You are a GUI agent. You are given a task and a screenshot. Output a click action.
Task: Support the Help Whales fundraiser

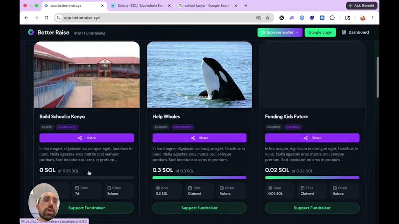199,208
